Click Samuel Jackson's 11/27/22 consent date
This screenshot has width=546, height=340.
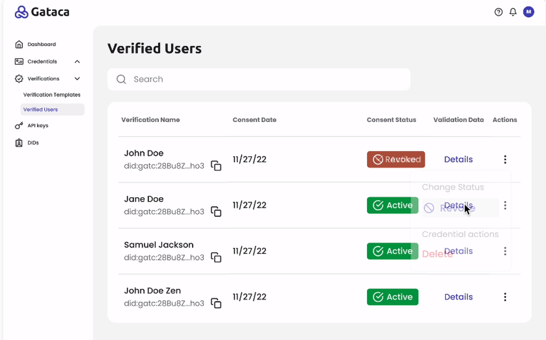pyautogui.click(x=250, y=251)
